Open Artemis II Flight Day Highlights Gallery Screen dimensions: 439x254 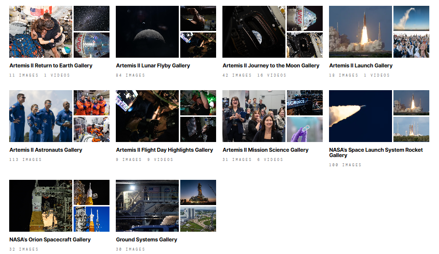click(164, 150)
